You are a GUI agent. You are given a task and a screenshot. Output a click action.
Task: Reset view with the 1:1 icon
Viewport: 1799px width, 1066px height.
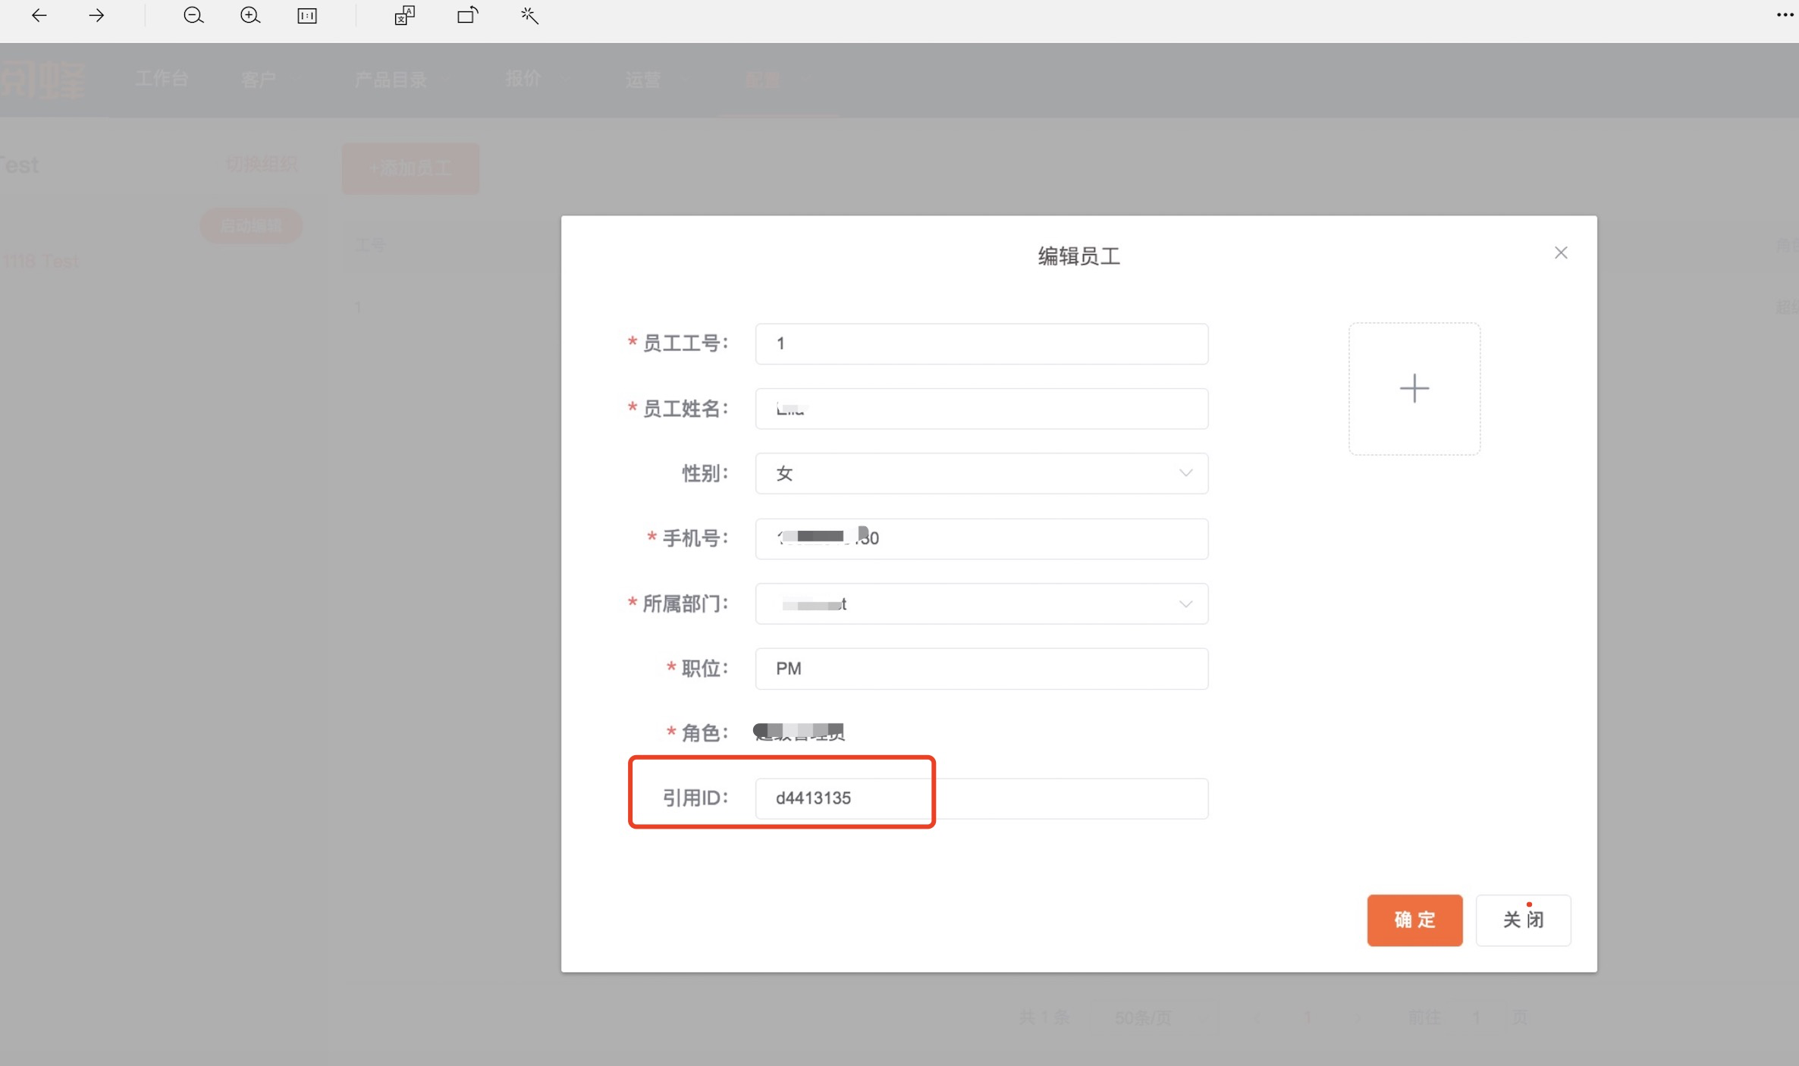point(307,15)
